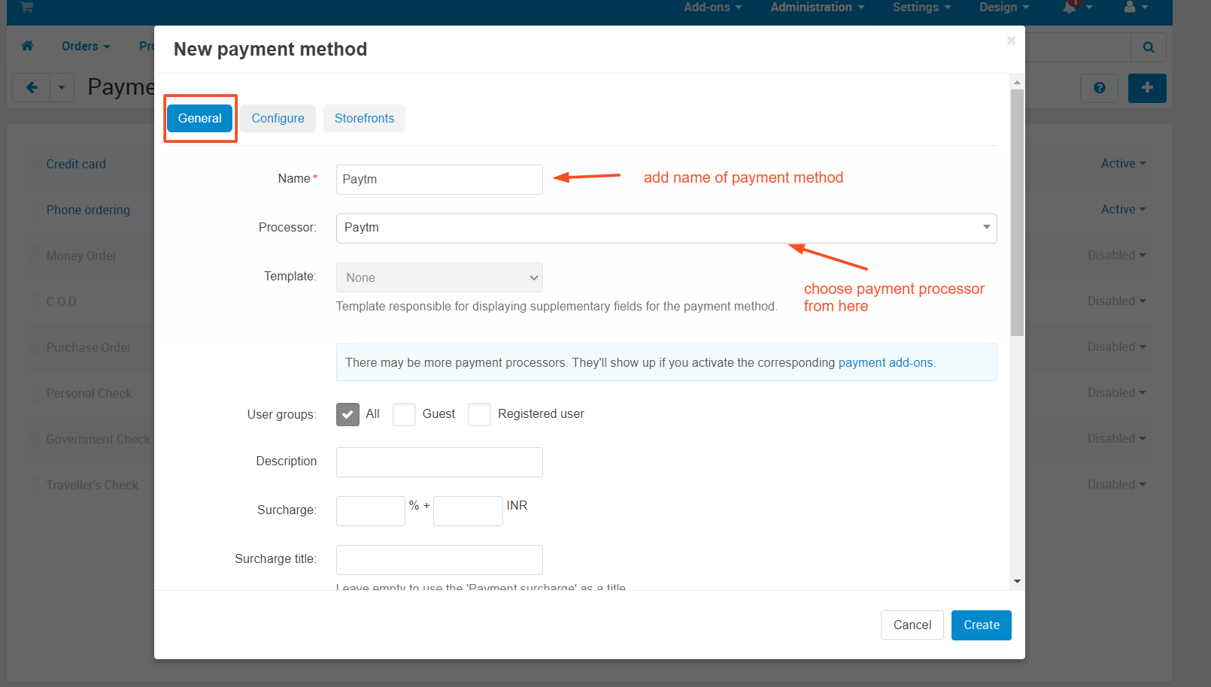The height and width of the screenshot is (687, 1211).
Task: Open the user account icon menu
Action: (1136, 7)
